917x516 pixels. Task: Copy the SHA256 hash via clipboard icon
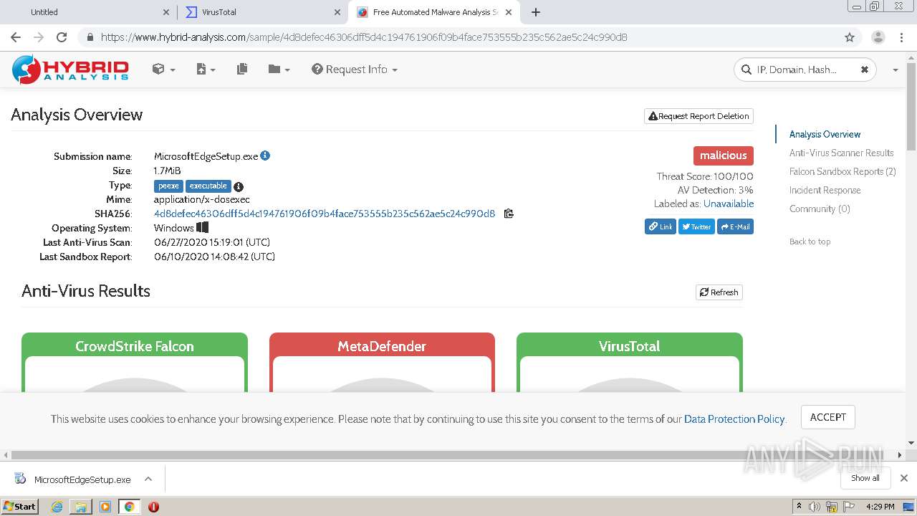[x=509, y=214]
